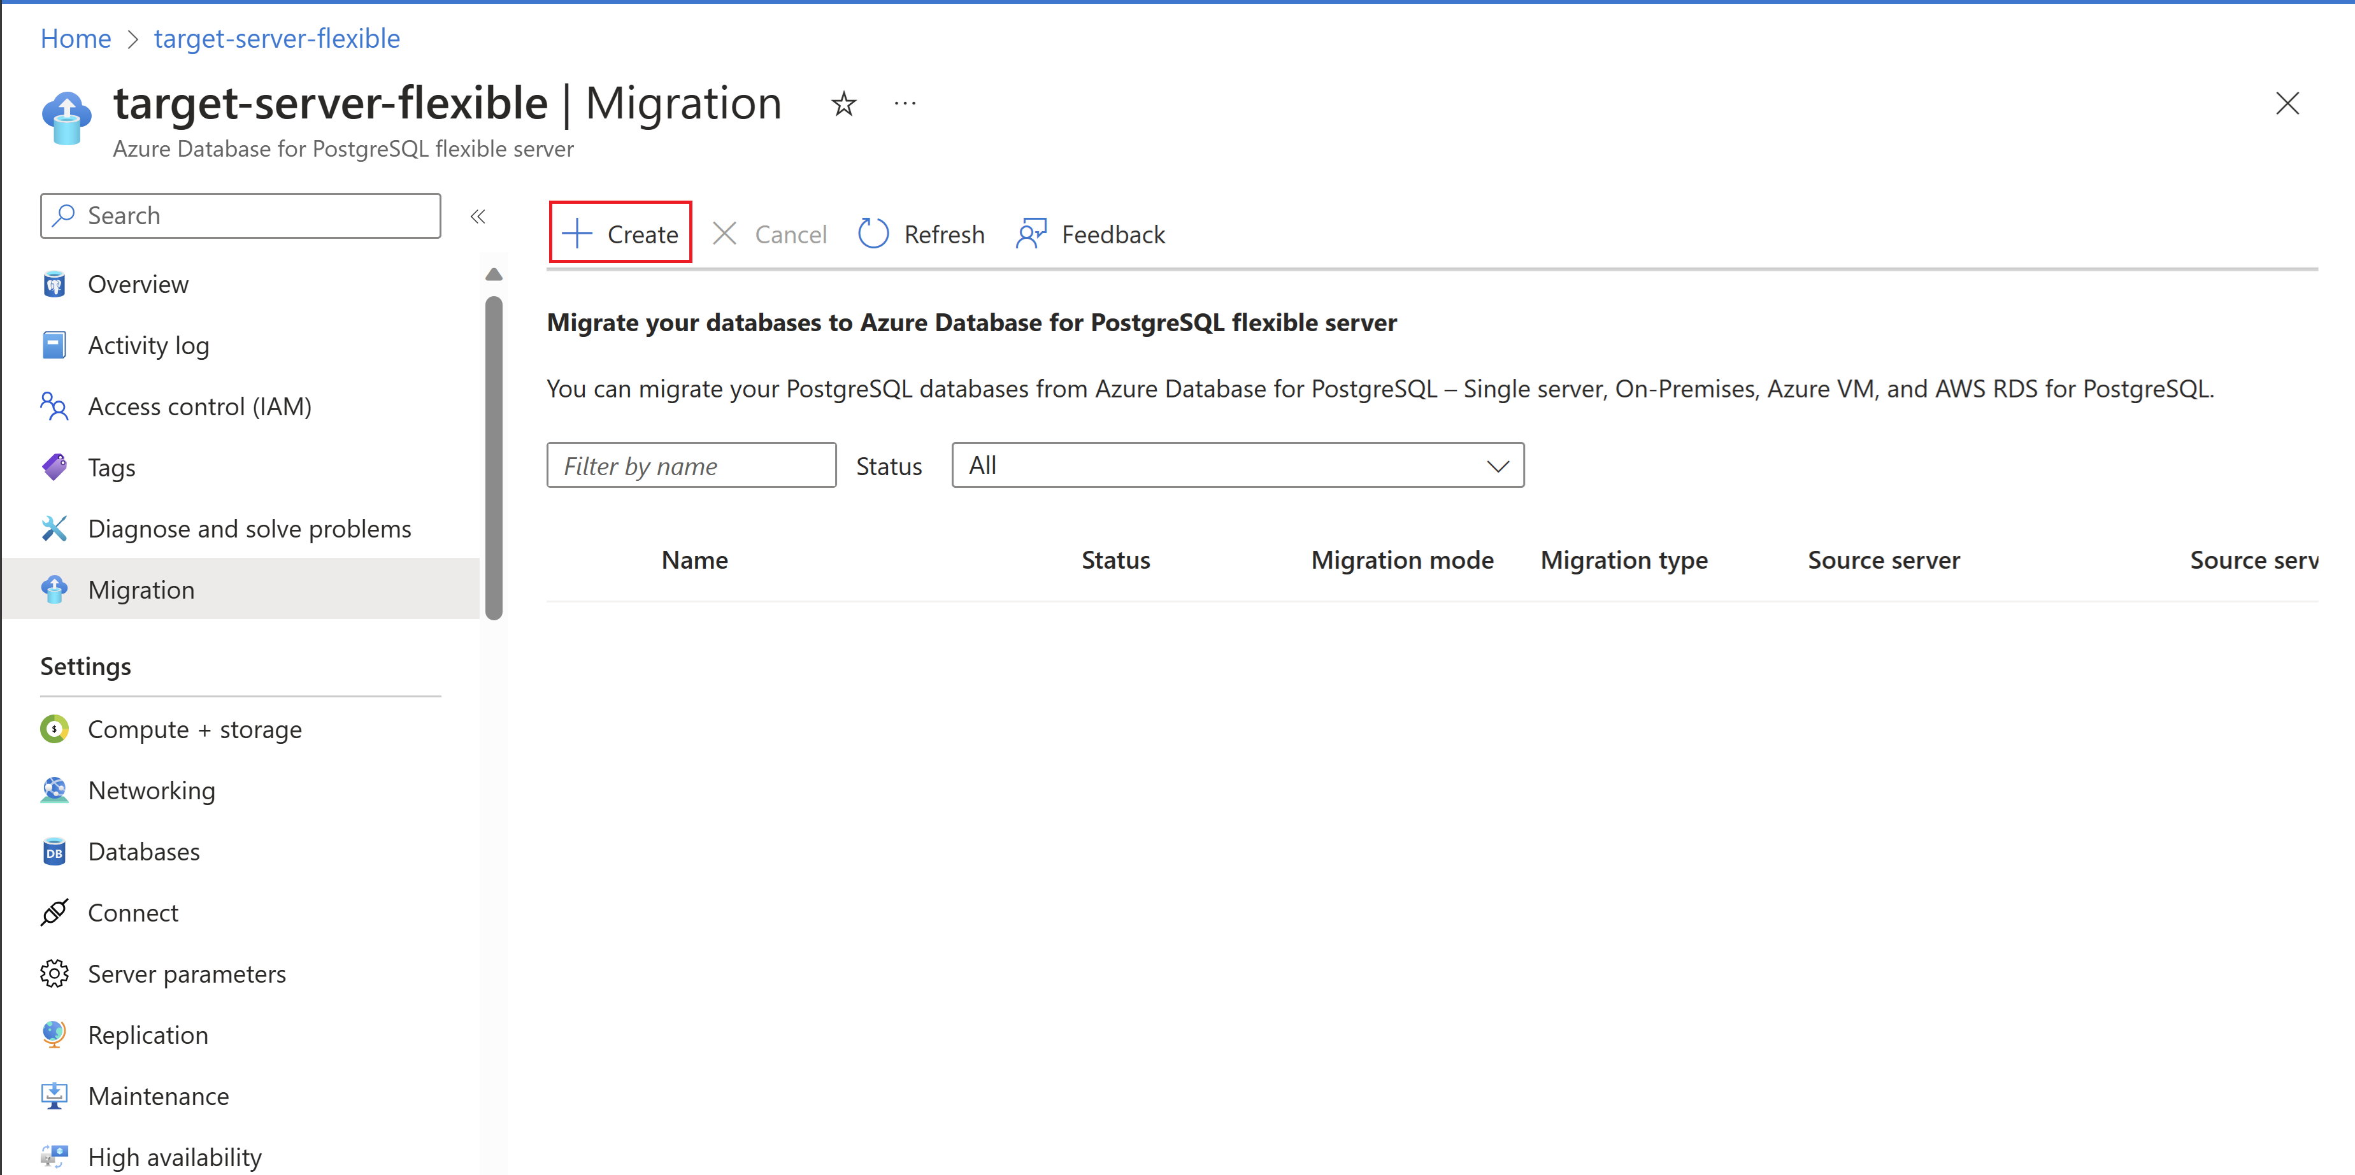The height and width of the screenshot is (1175, 2355).
Task: Collapse the sidebar with double chevron
Action: pyautogui.click(x=477, y=217)
